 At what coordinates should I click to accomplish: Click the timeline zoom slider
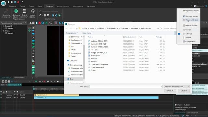pyautogui.click(x=22, y=81)
